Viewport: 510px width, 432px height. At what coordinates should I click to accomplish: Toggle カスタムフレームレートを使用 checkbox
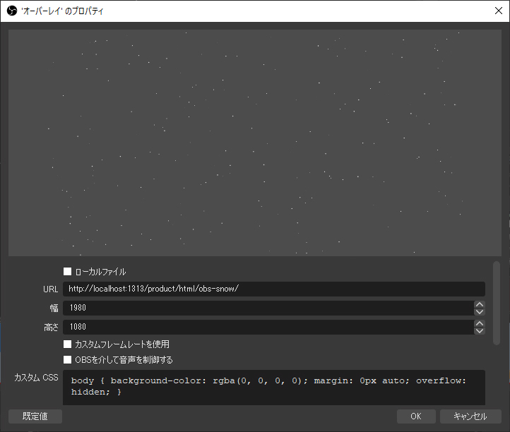point(67,344)
